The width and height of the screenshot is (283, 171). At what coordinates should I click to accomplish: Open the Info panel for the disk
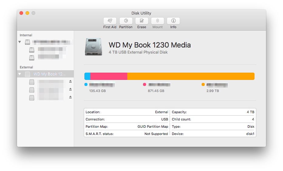[x=173, y=21]
